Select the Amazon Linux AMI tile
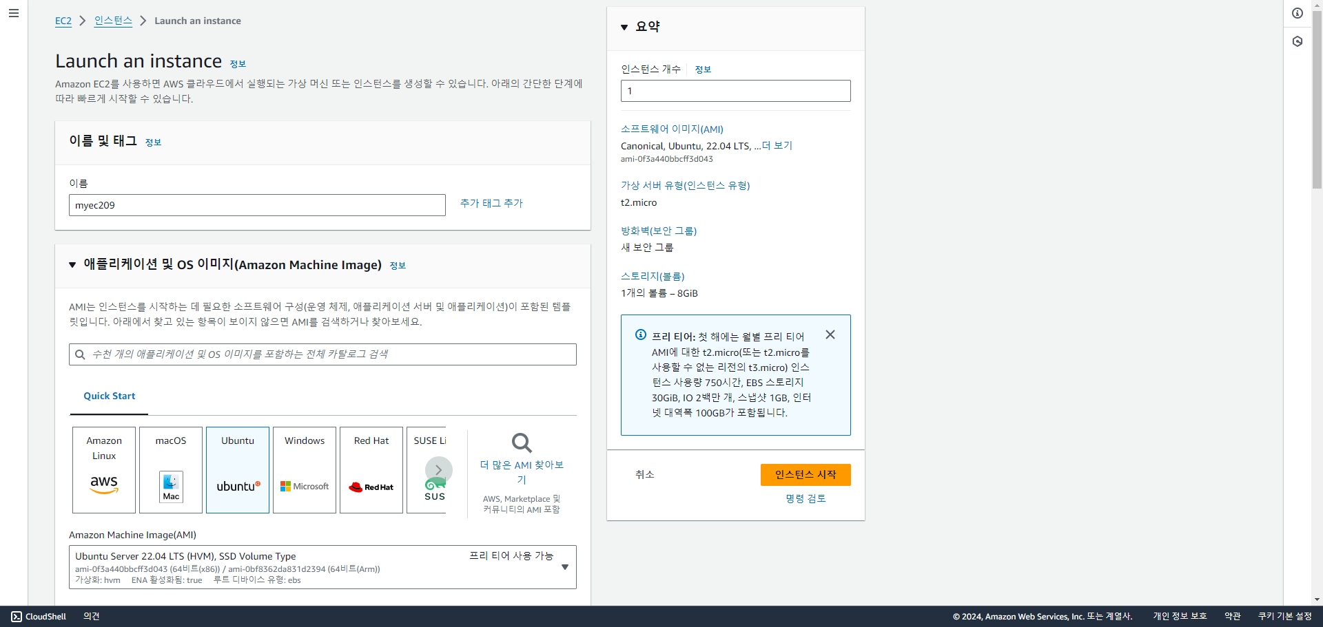The width and height of the screenshot is (1323, 627). [x=104, y=470]
